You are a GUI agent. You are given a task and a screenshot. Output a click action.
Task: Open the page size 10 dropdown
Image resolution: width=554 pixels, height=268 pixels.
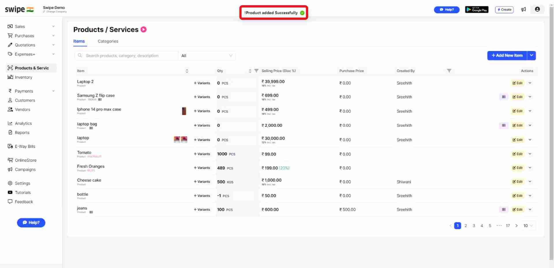click(528, 226)
